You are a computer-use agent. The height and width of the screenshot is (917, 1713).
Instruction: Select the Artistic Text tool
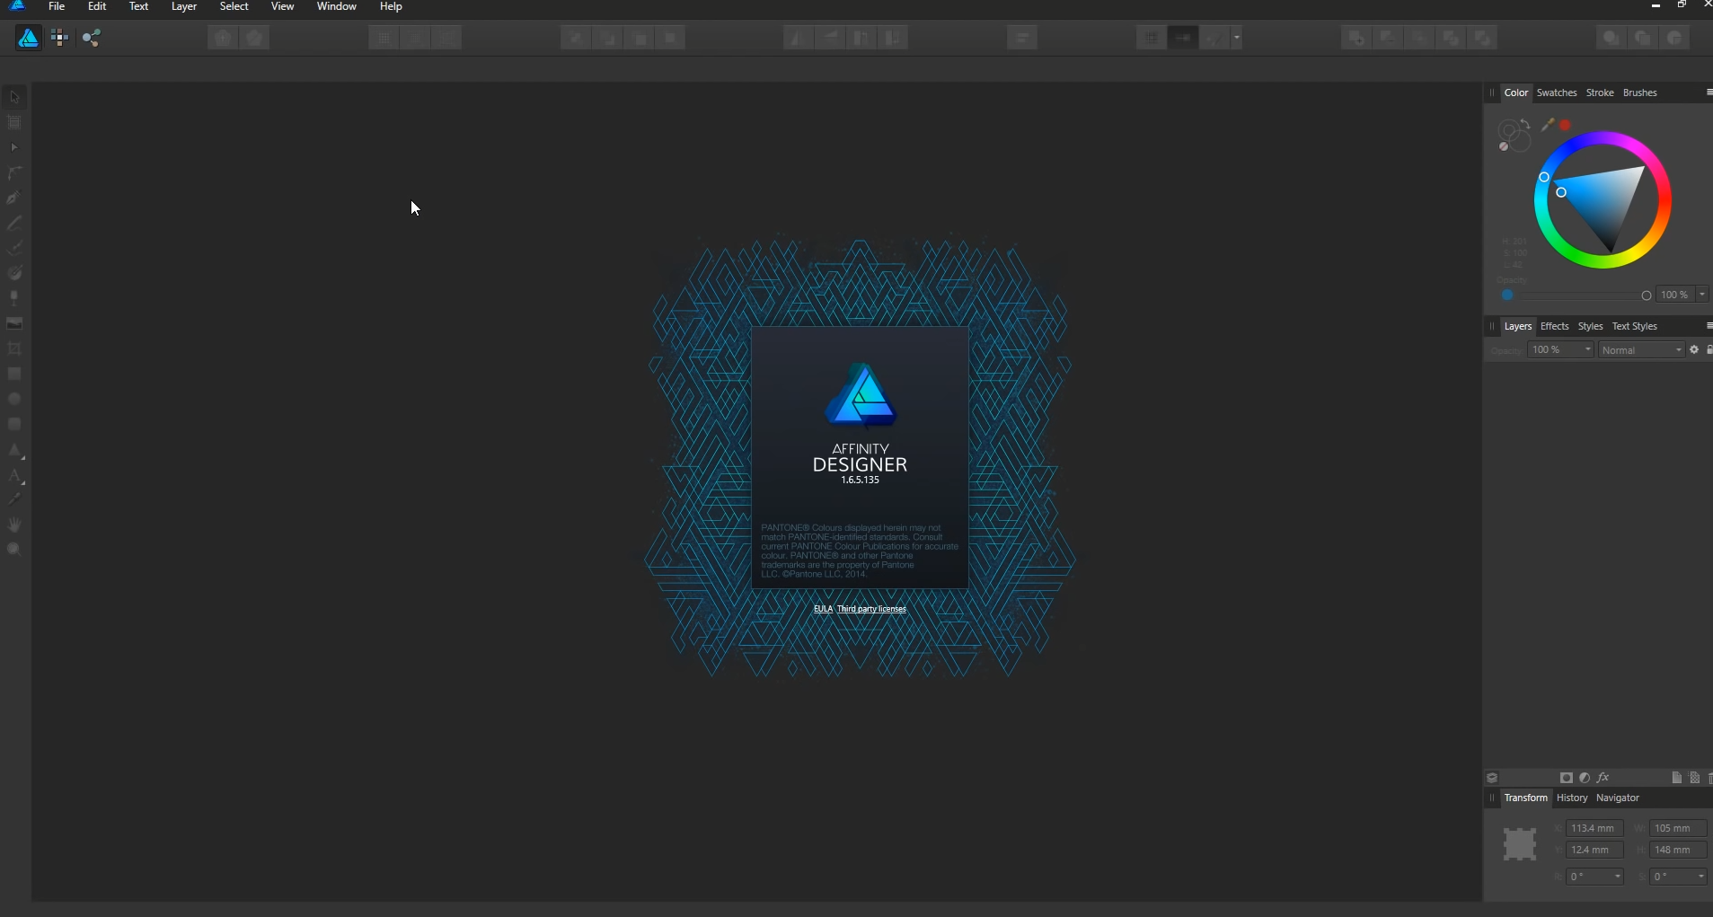(15, 477)
